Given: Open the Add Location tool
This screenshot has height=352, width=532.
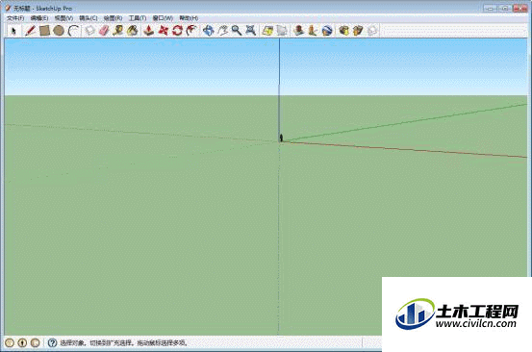Looking at the screenshot, I should pos(267,31).
